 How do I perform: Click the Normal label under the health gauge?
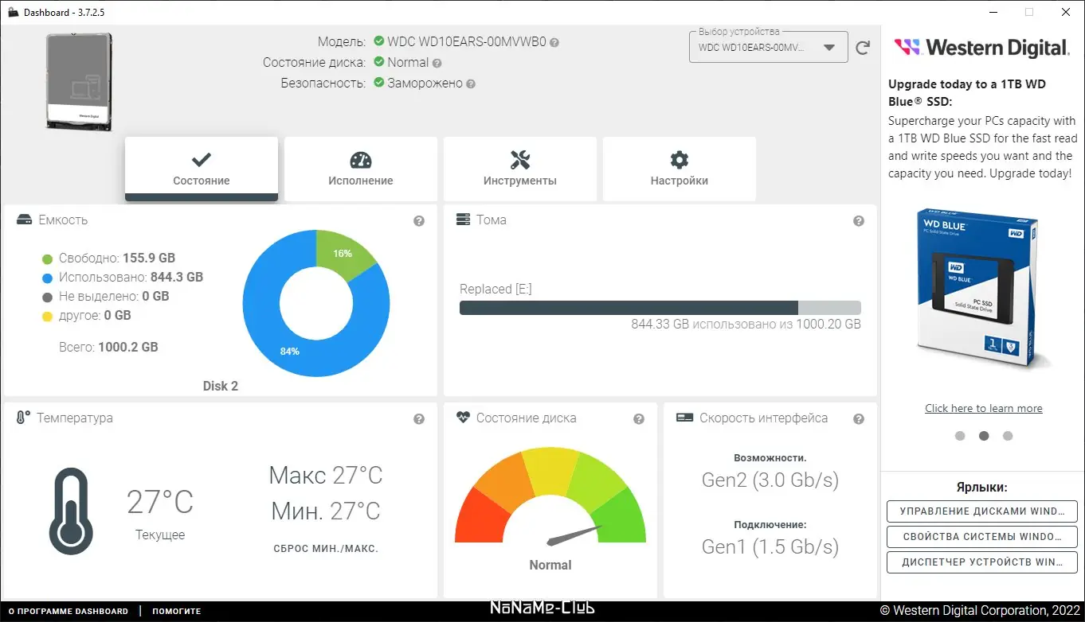550,566
